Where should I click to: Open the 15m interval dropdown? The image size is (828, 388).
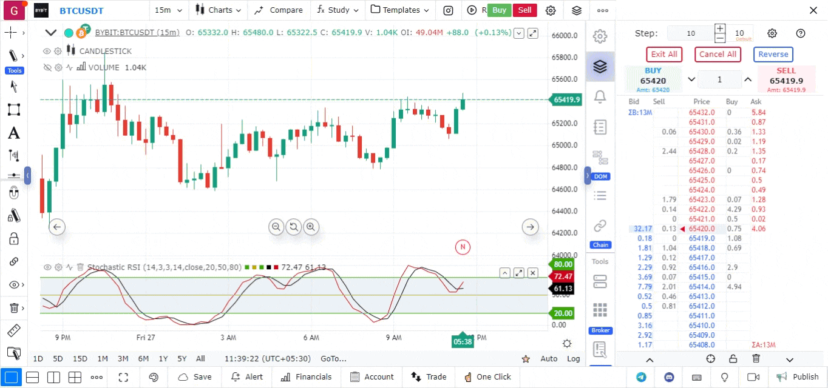pos(168,10)
